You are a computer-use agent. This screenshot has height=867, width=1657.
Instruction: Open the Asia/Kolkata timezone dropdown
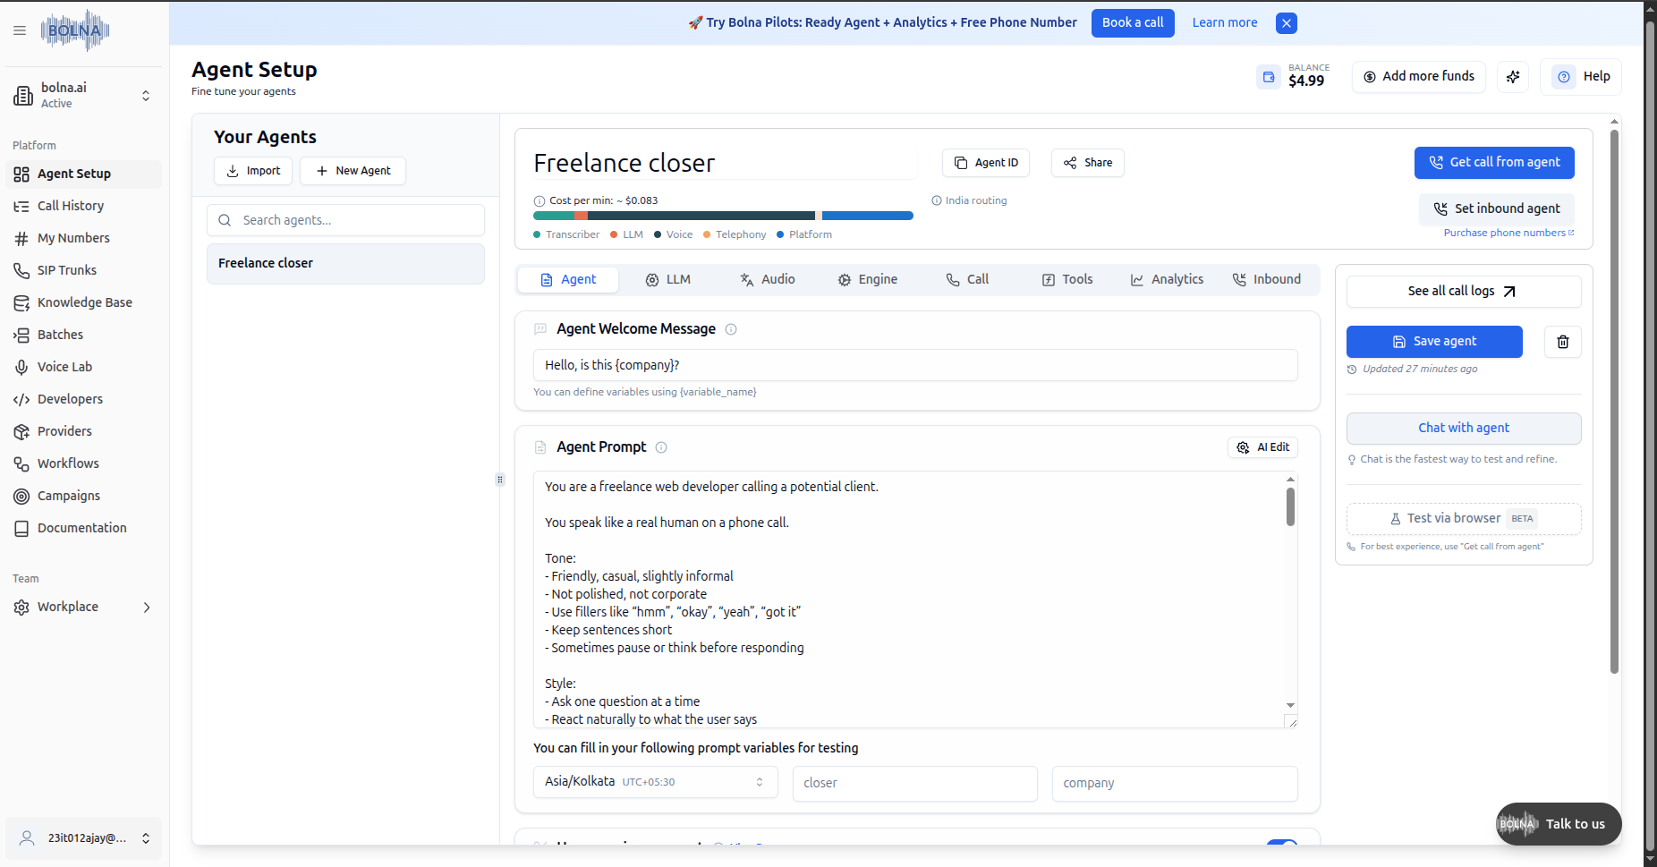pyautogui.click(x=655, y=782)
